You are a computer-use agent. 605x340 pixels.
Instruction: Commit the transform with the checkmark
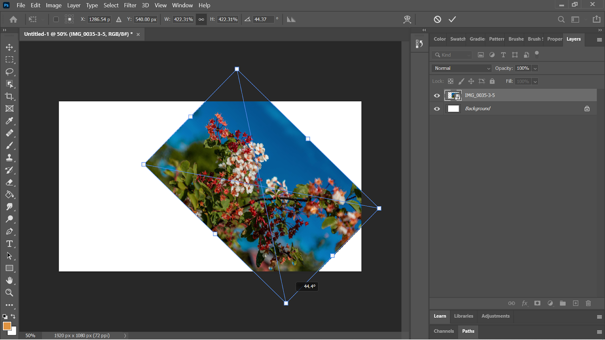click(452, 19)
